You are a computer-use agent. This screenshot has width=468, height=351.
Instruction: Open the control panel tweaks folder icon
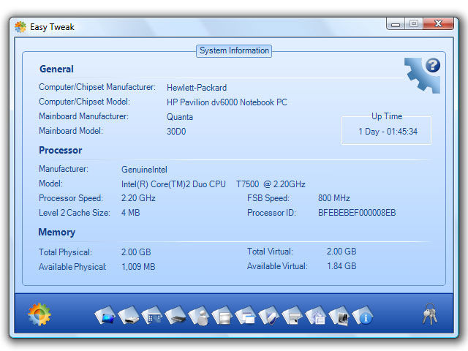pyautogui.click(x=152, y=315)
